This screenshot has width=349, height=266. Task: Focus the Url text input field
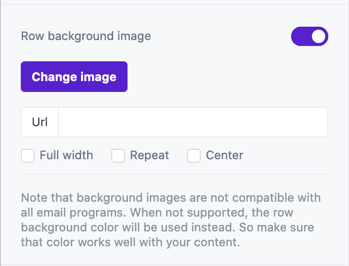tap(193, 122)
